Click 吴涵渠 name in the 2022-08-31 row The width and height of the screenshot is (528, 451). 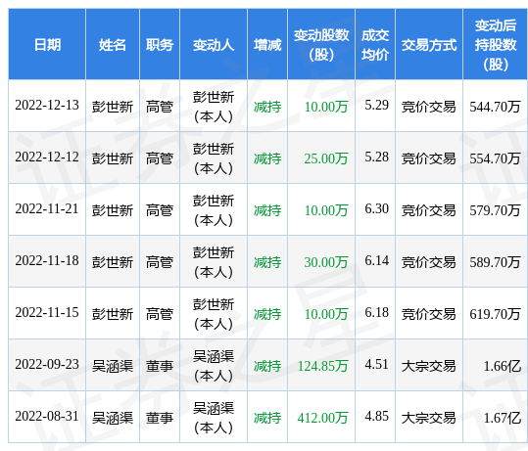coord(113,418)
